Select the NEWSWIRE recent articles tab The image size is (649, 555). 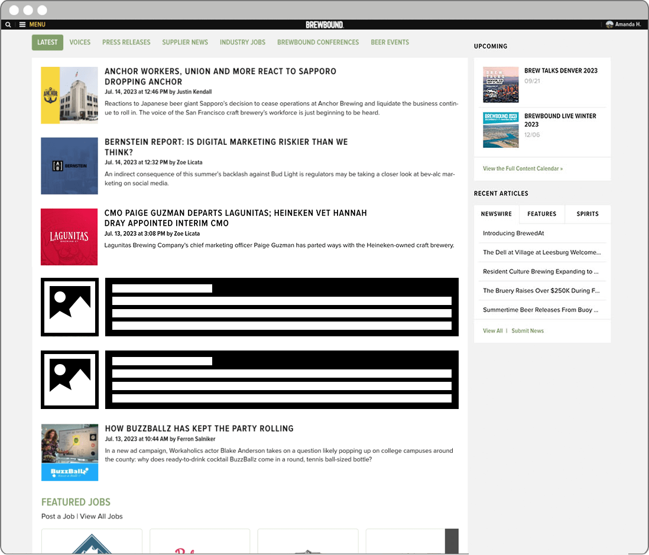click(497, 214)
